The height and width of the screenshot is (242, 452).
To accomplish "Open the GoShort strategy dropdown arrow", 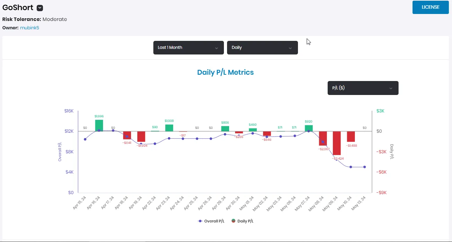I will pos(40,8).
